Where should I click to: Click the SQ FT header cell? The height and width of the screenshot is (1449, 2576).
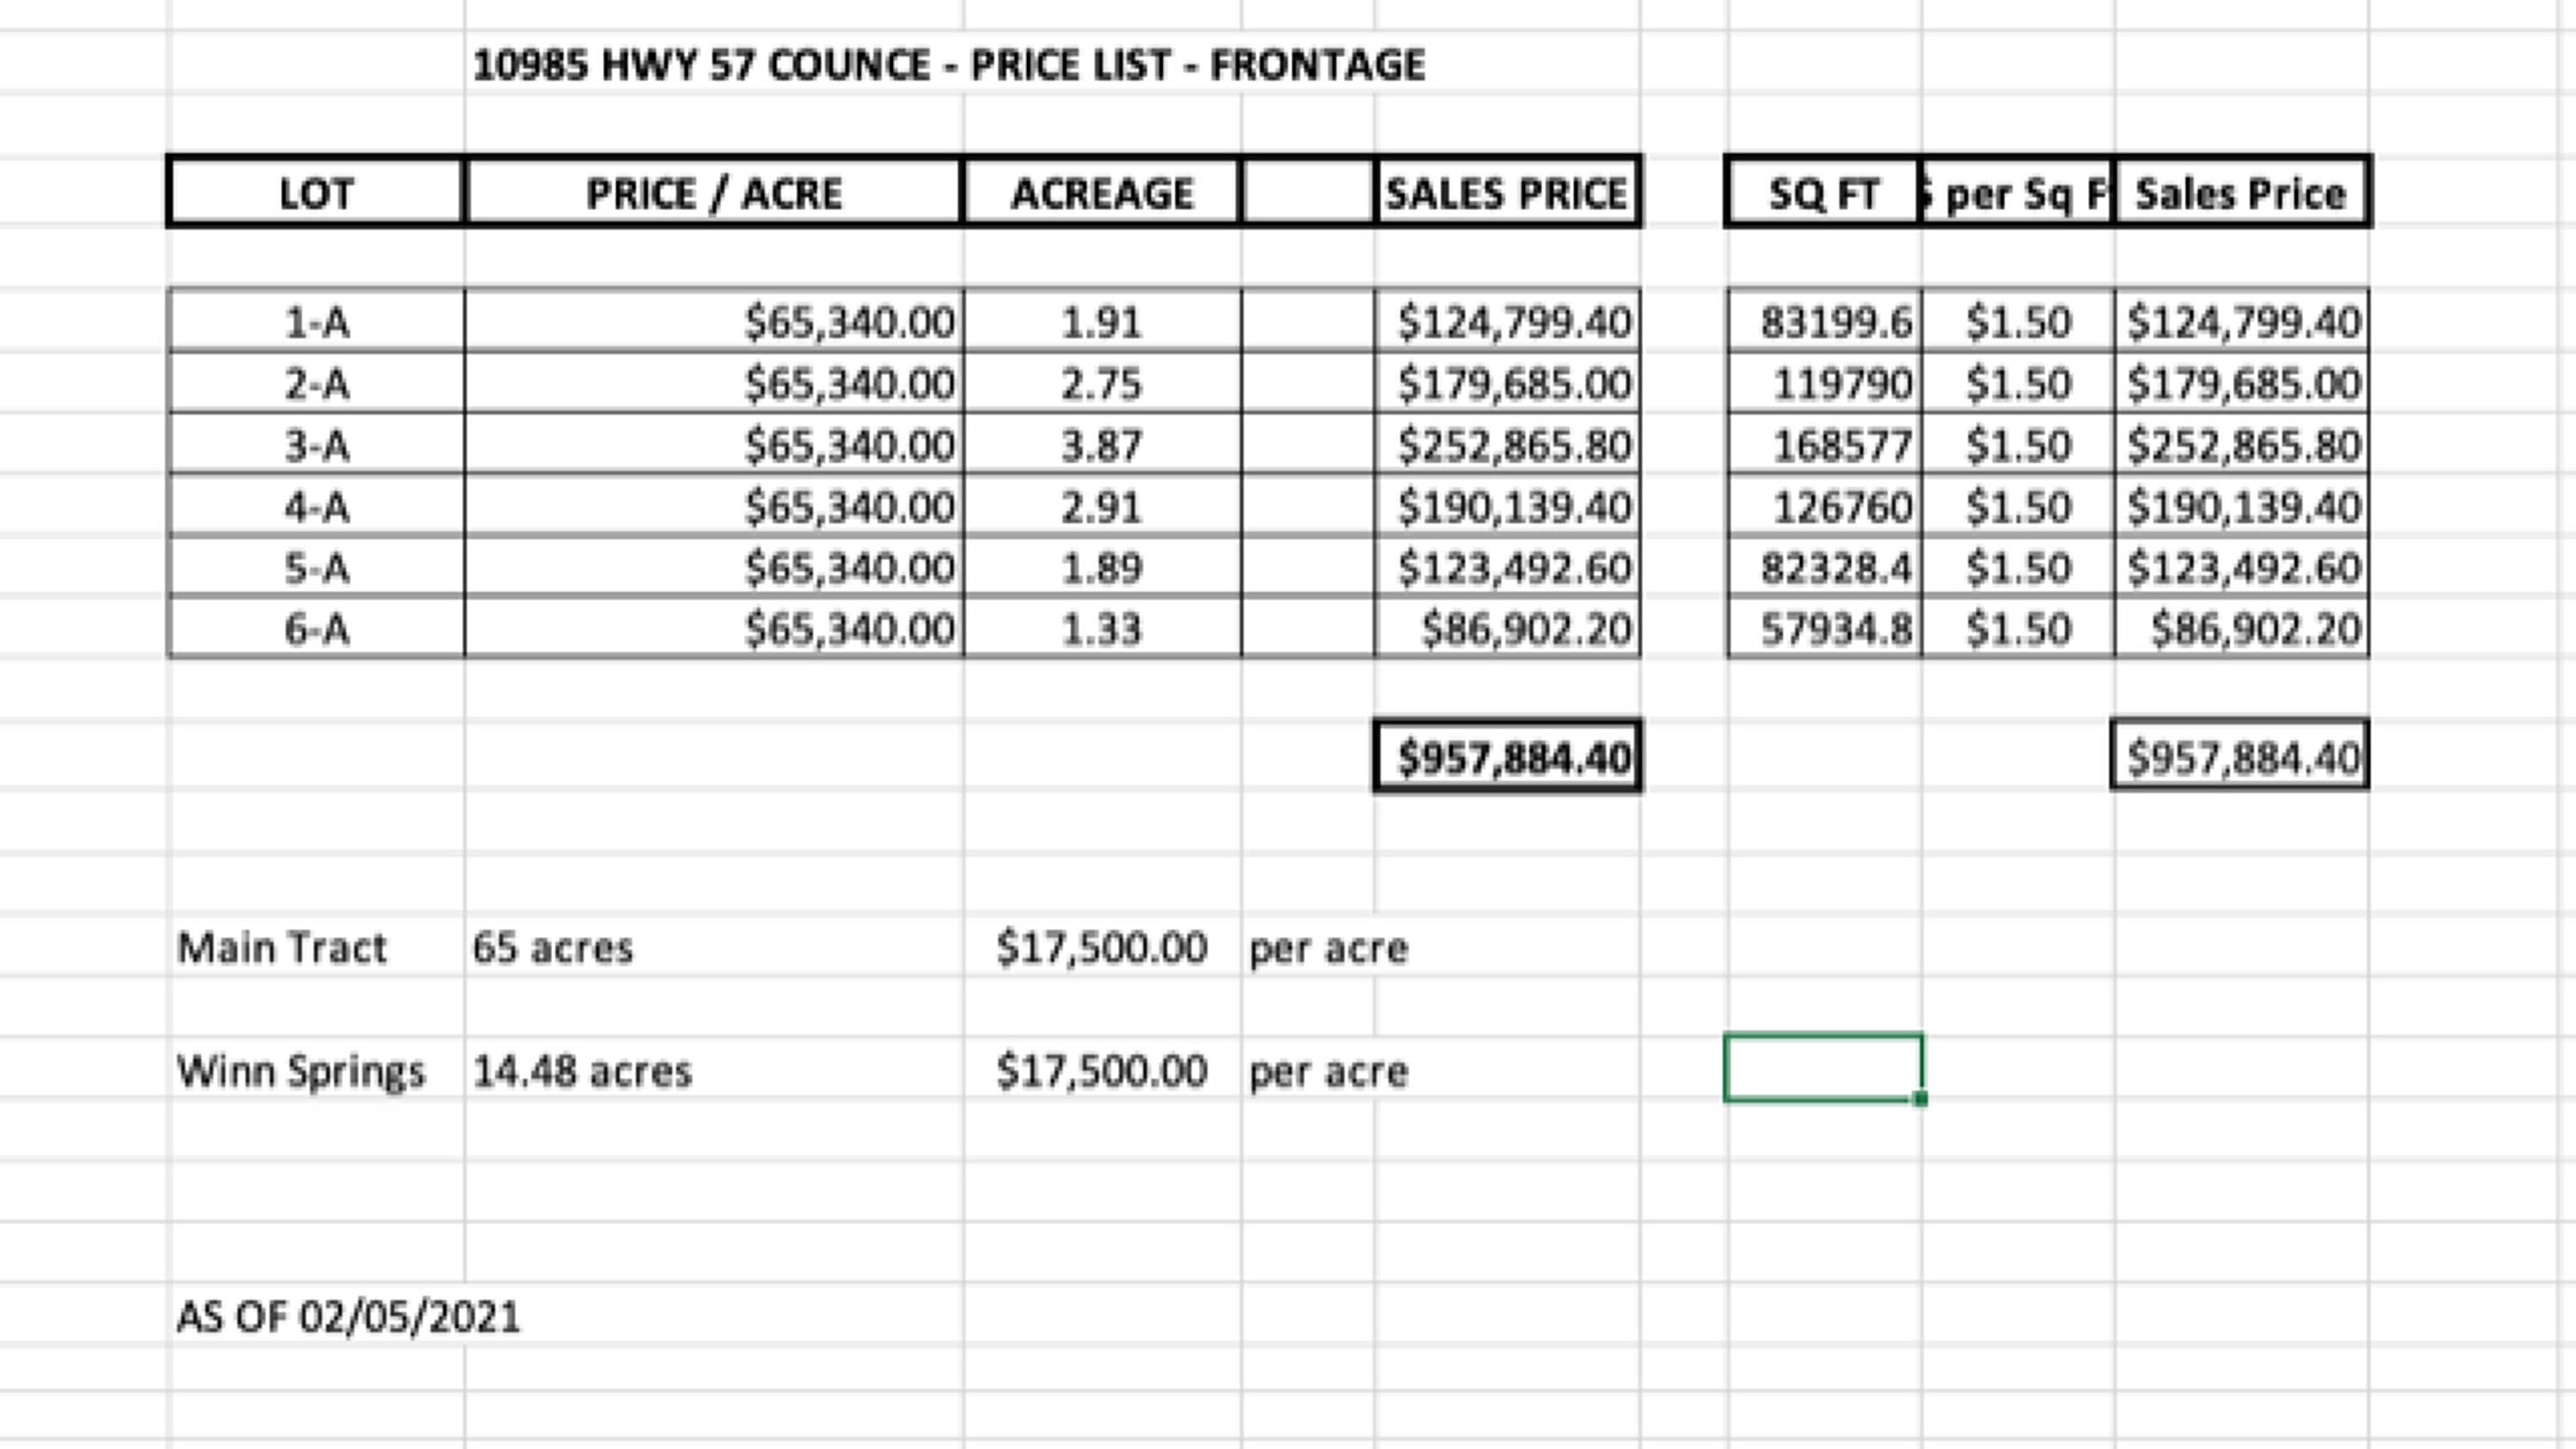click(1822, 193)
